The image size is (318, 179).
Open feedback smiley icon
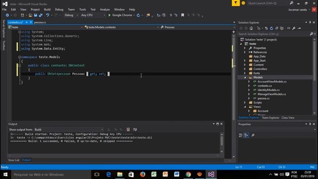coord(243,3)
